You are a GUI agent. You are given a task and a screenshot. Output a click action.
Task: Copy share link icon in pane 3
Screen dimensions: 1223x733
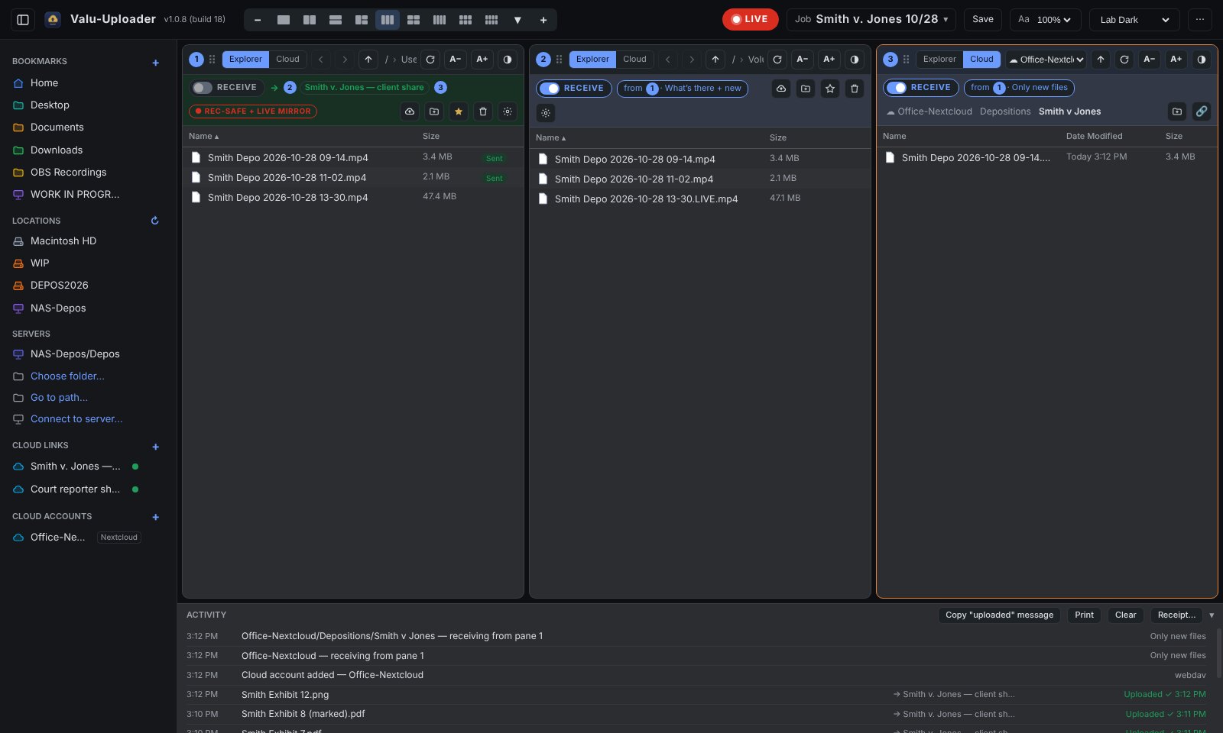click(x=1202, y=111)
